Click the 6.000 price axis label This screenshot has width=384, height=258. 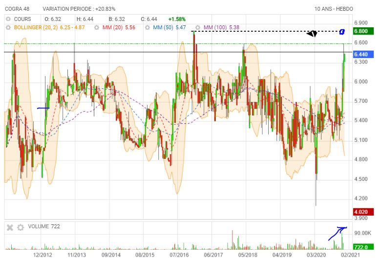coord(361,81)
